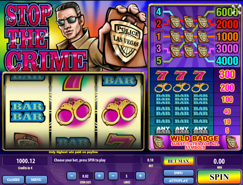Select BET MAX
The width and height of the screenshot is (243, 185).
click(x=178, y=161)
